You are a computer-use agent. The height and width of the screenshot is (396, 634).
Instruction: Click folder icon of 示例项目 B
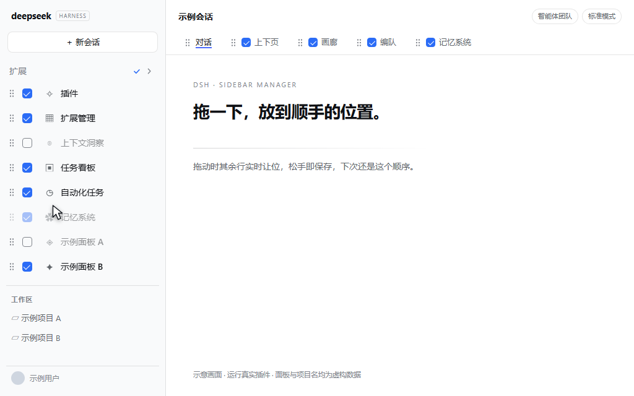tap(15, 338)
